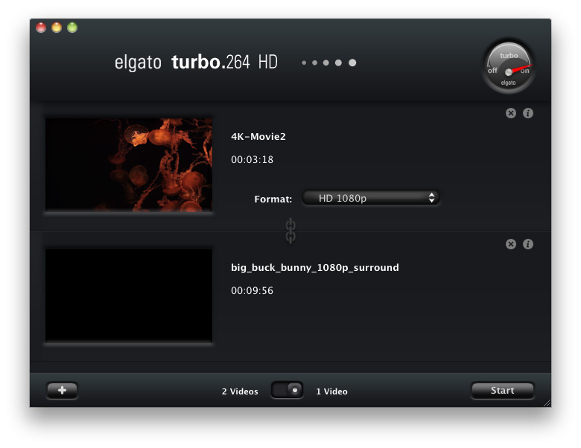Show info for 4K-Movie2 video
The image size is (581, 448).
[x=528, y=113]
